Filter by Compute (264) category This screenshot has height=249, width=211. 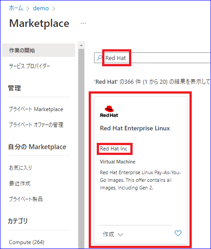click(26, 242)
